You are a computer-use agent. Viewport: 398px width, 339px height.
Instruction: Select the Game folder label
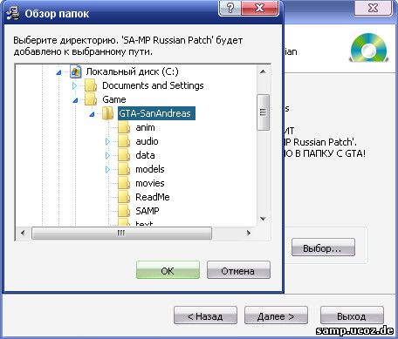click(114, 99)
